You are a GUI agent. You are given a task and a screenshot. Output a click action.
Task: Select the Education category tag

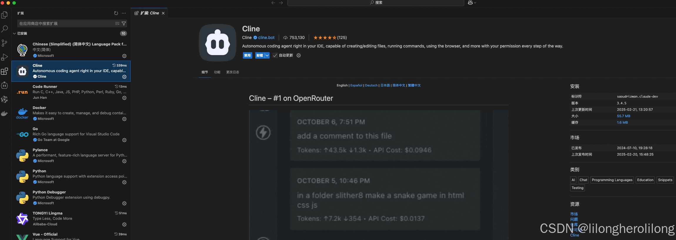pyautogui.click(x=645, y=180)
